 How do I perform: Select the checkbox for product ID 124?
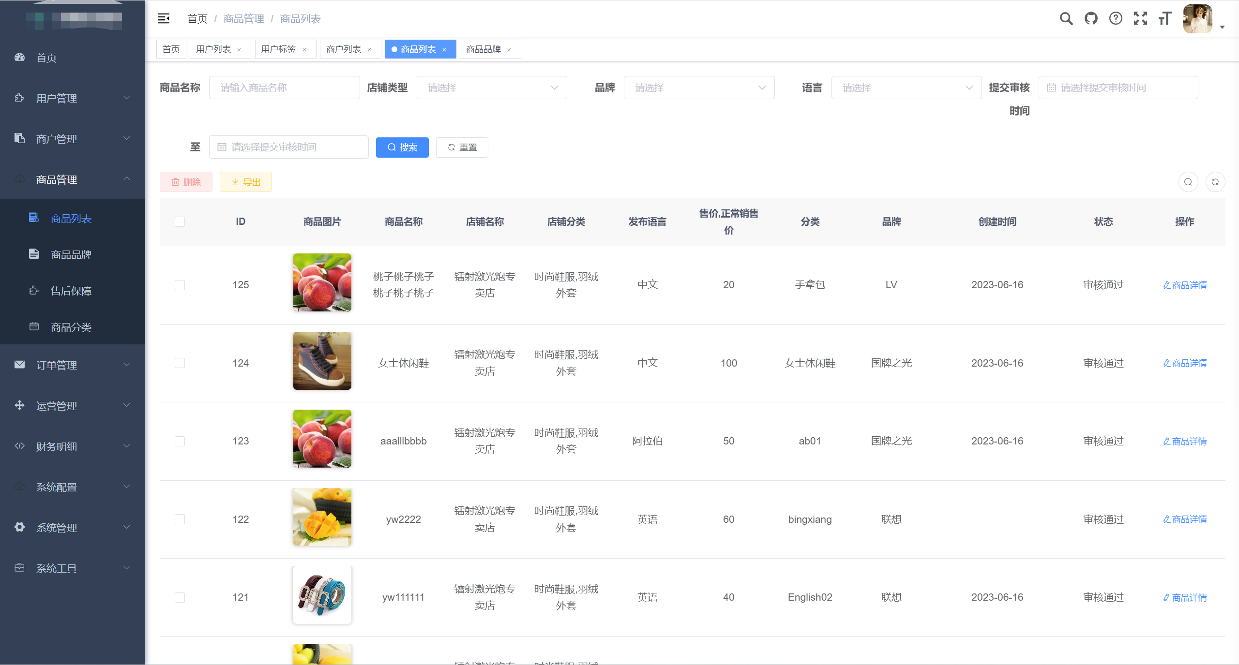tap(180, 363)
